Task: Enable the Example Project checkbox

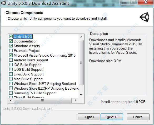Action: [11, 51]
